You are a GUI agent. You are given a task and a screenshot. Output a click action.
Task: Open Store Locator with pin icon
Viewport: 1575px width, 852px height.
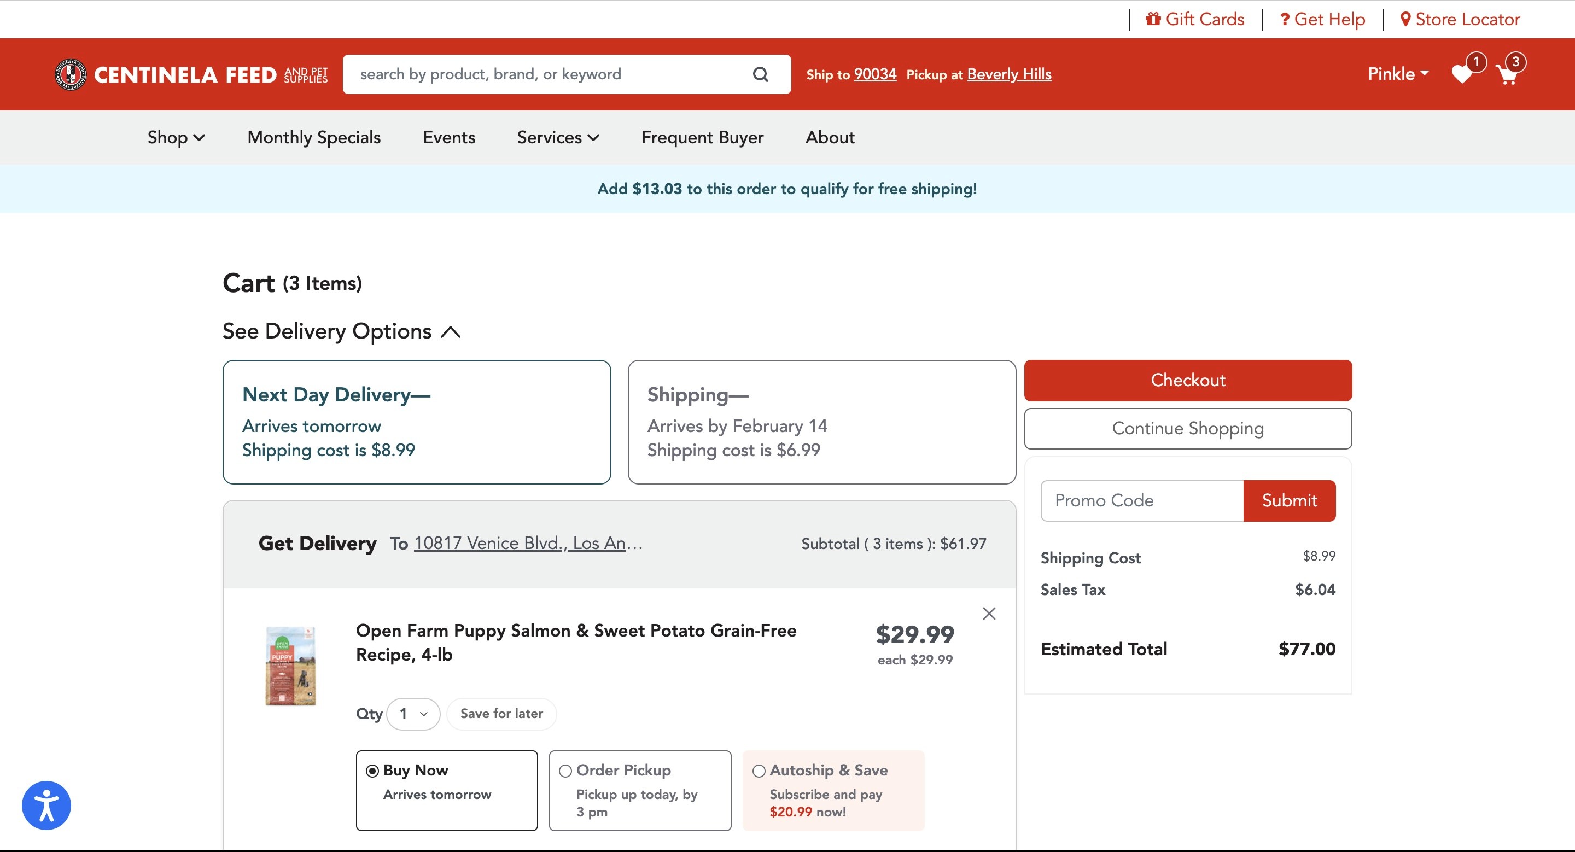click(1460, 20)
